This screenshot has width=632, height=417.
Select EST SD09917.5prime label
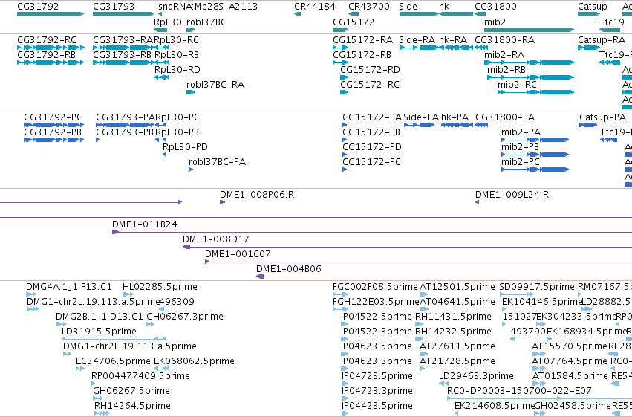click(x=537, y=287)
